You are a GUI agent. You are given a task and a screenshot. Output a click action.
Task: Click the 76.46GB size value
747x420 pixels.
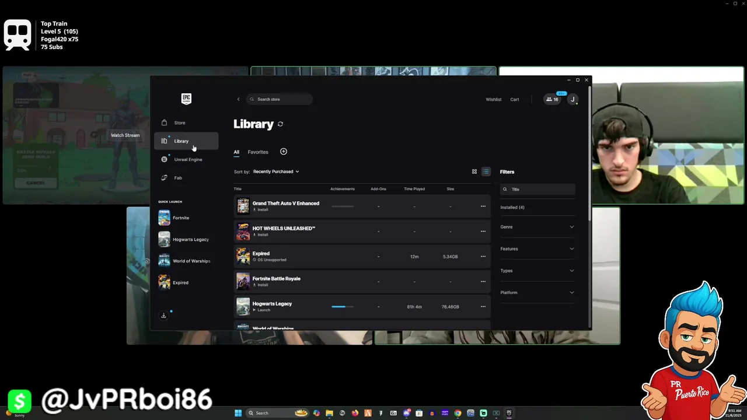[x=450, y=307]
